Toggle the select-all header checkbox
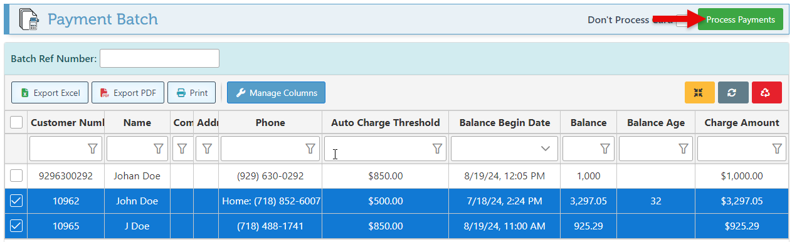792x242 pixels. pyautogui.click(x=17, y=122)
